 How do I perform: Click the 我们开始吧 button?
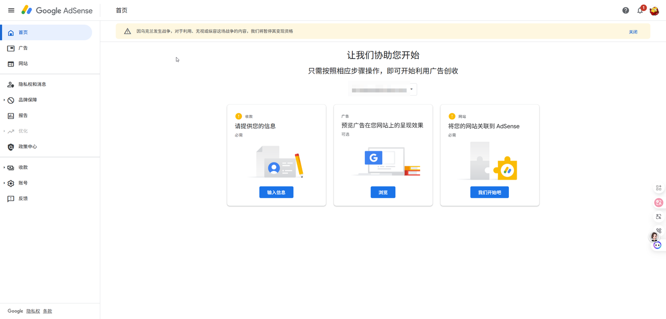click(490, 192)
